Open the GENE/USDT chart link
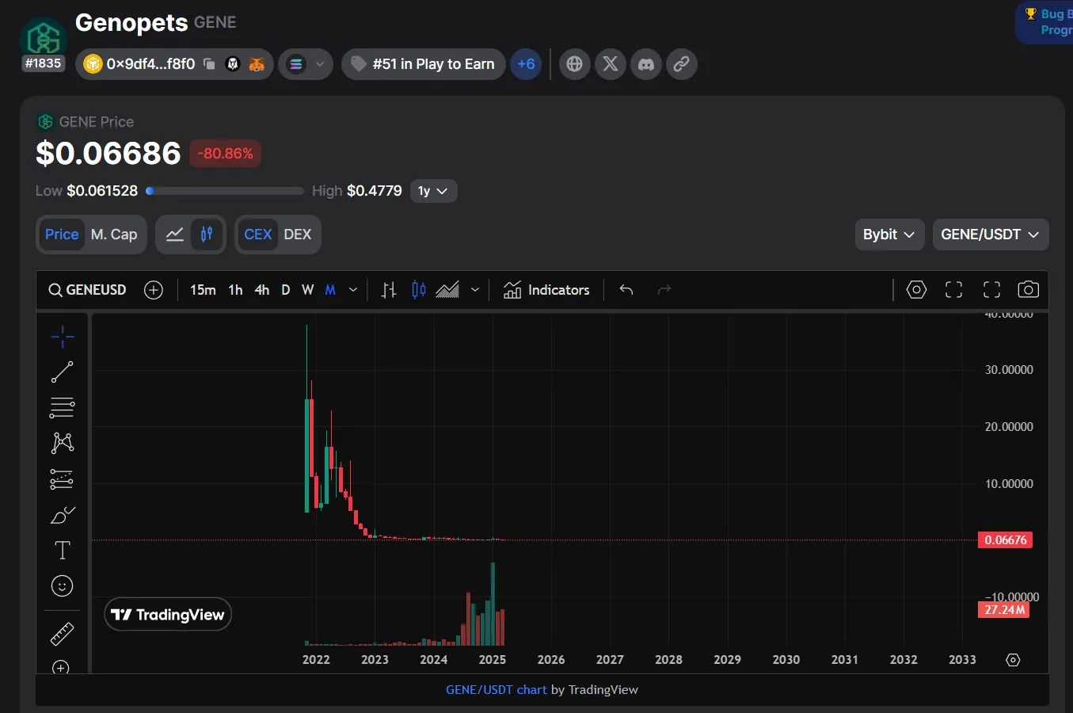The width and height of the screenshot is (1073, 713). [496, 690]
